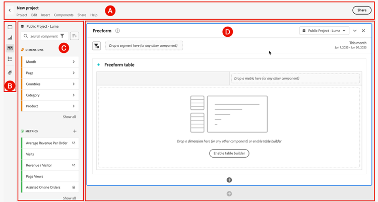Screen dimensions: 378x202
Task: Click the green Metrics section icon
Action: (23, 131)
